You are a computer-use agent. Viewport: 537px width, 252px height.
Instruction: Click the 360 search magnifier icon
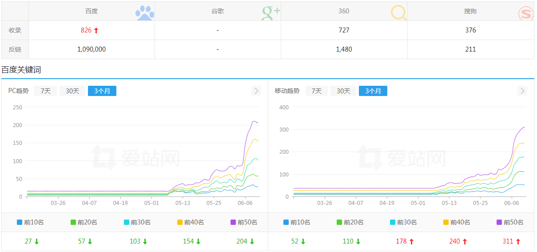click(398, 13)
